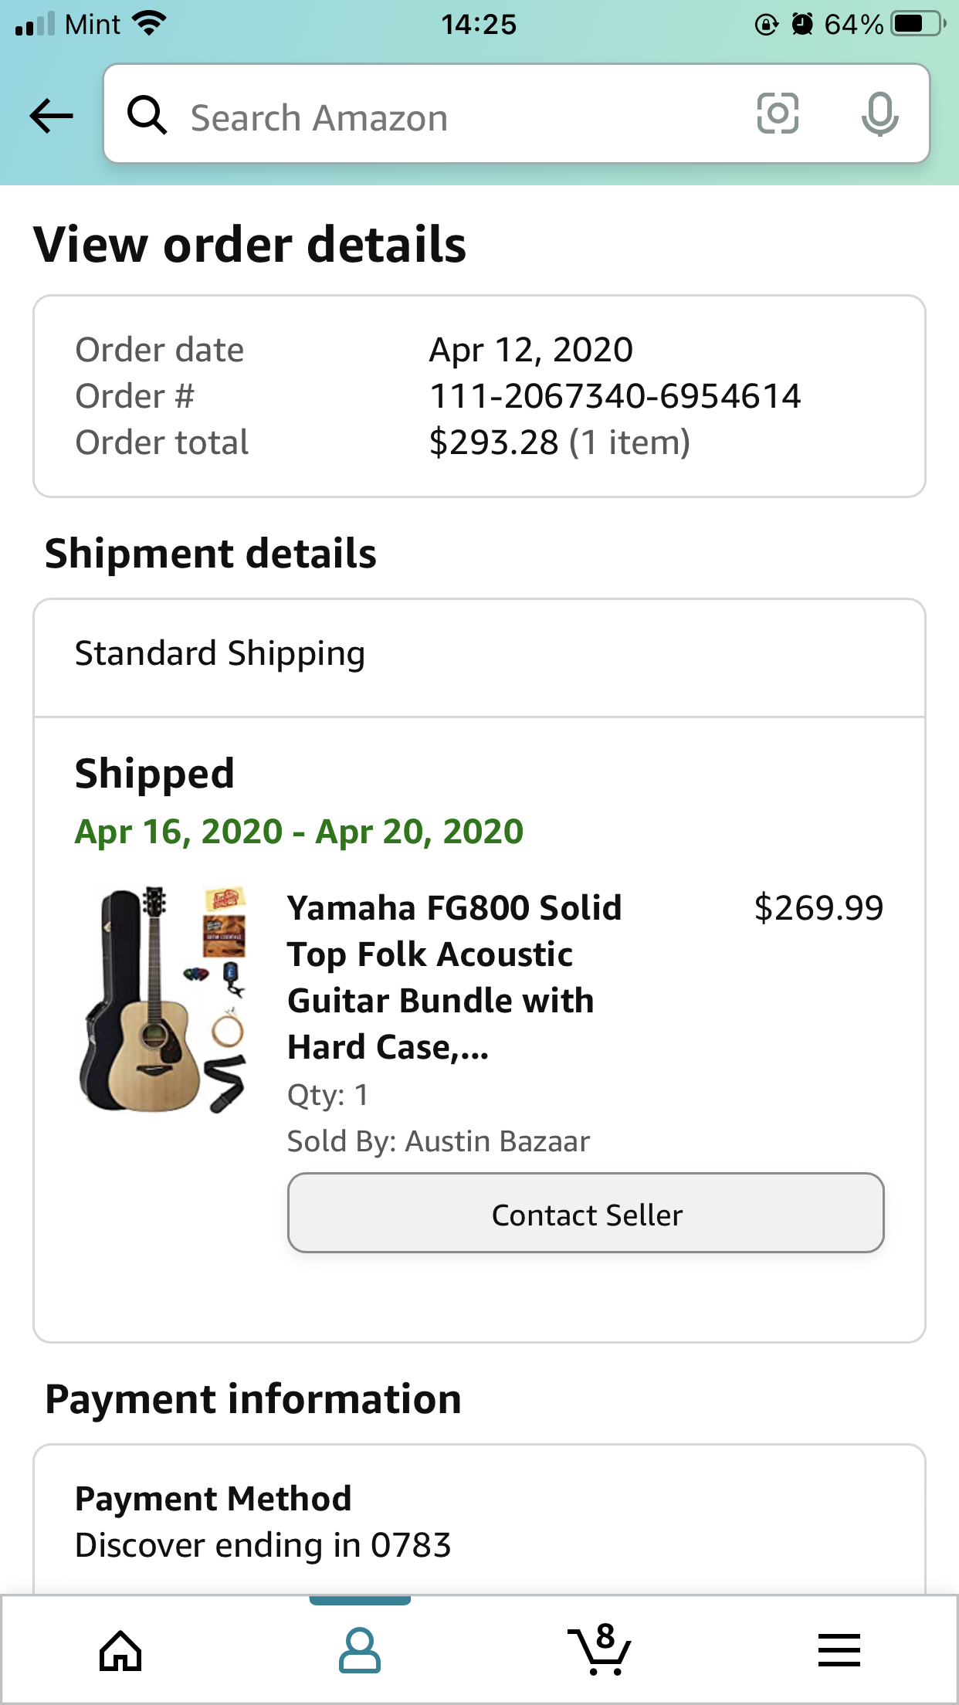959x1705 pixels.
Task: Open the Yamaha FG800 product title
Action: point(455,977)
